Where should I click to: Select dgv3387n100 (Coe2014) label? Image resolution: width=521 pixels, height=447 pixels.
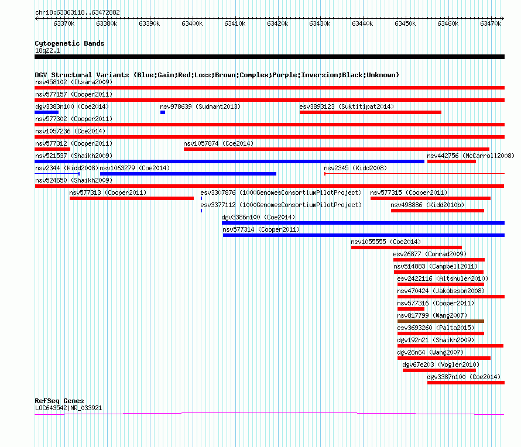click(x=464, y=377)
